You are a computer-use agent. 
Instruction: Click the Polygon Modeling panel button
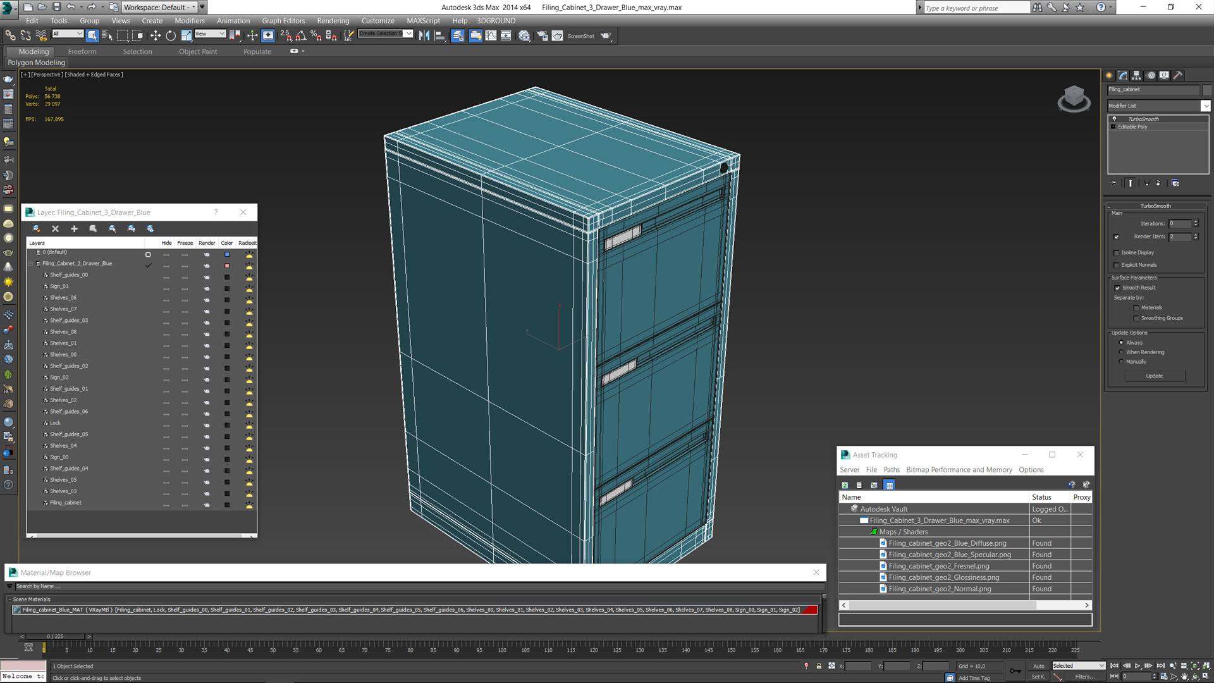coord(36,63)
